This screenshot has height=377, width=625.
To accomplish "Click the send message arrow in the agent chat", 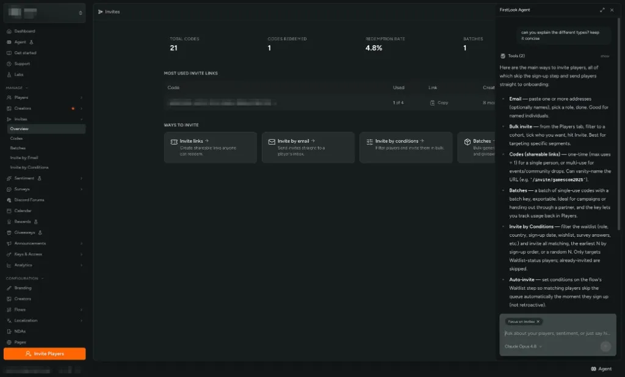I will tap(605, 346).
